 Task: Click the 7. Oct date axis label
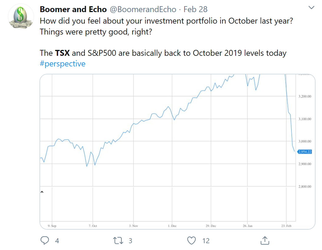tap(93, 226)
